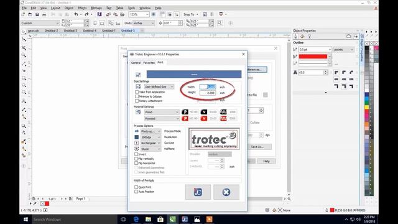Screen dimensions: 398x224
Task: Click the Width input field in Size Settings
Action: coord(208,87)
